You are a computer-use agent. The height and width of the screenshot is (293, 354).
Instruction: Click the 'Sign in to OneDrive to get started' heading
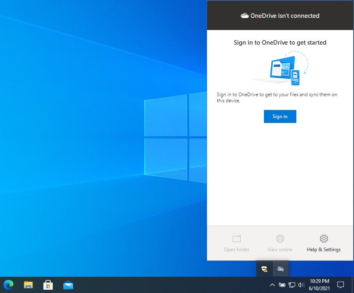[280, 43]
